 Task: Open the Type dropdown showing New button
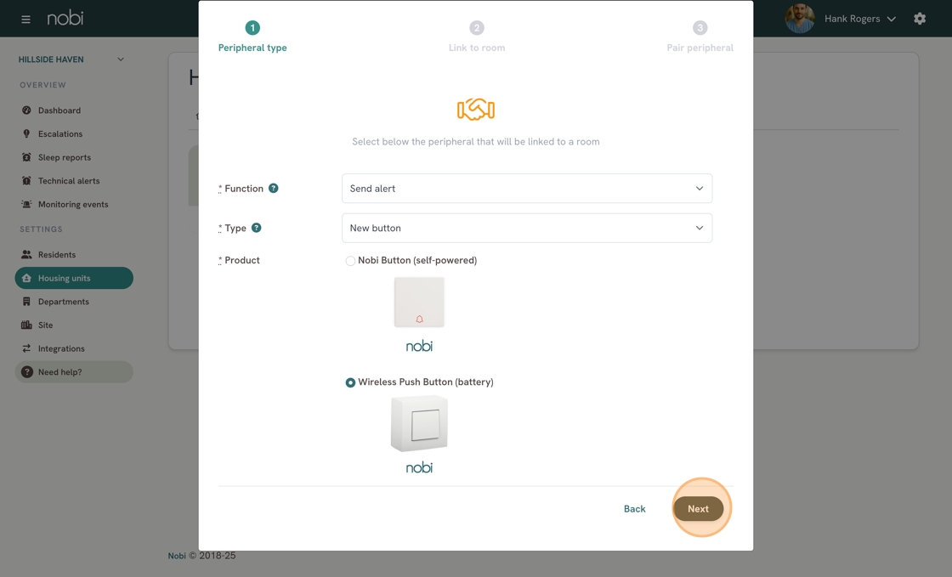point(526,228)
